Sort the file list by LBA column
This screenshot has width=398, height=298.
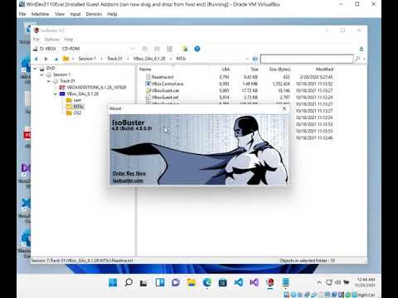point(226,70)
